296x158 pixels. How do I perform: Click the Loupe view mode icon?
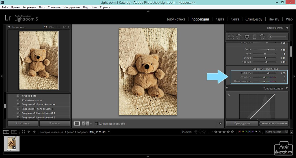[x=77, y=124]
